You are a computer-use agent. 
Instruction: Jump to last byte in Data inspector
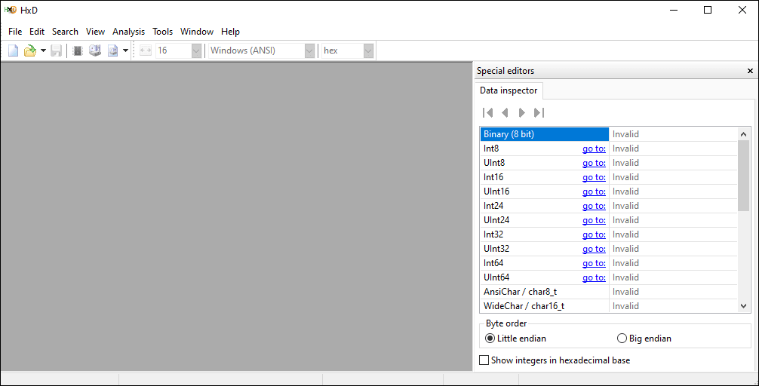point(539,112)
